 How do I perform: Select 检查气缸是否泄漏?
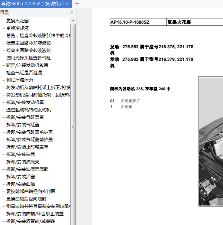tap(24, 73)
